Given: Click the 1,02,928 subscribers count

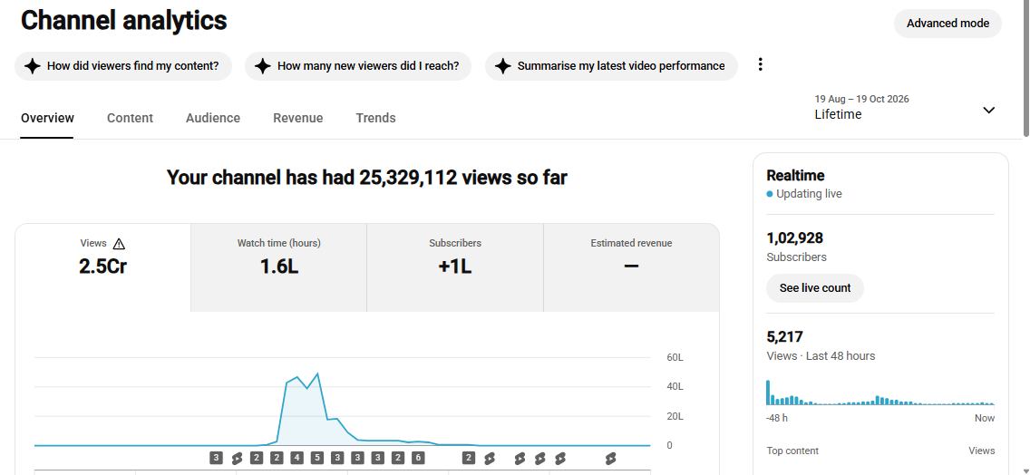Looking at the screenshot, I should 795,237.
